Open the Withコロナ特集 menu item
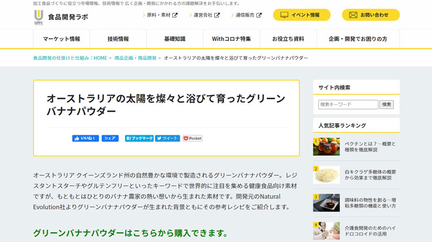 232,39
